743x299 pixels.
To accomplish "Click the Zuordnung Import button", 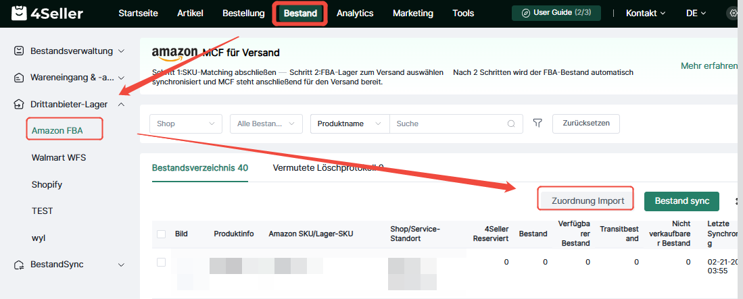I will pos(588,200).
